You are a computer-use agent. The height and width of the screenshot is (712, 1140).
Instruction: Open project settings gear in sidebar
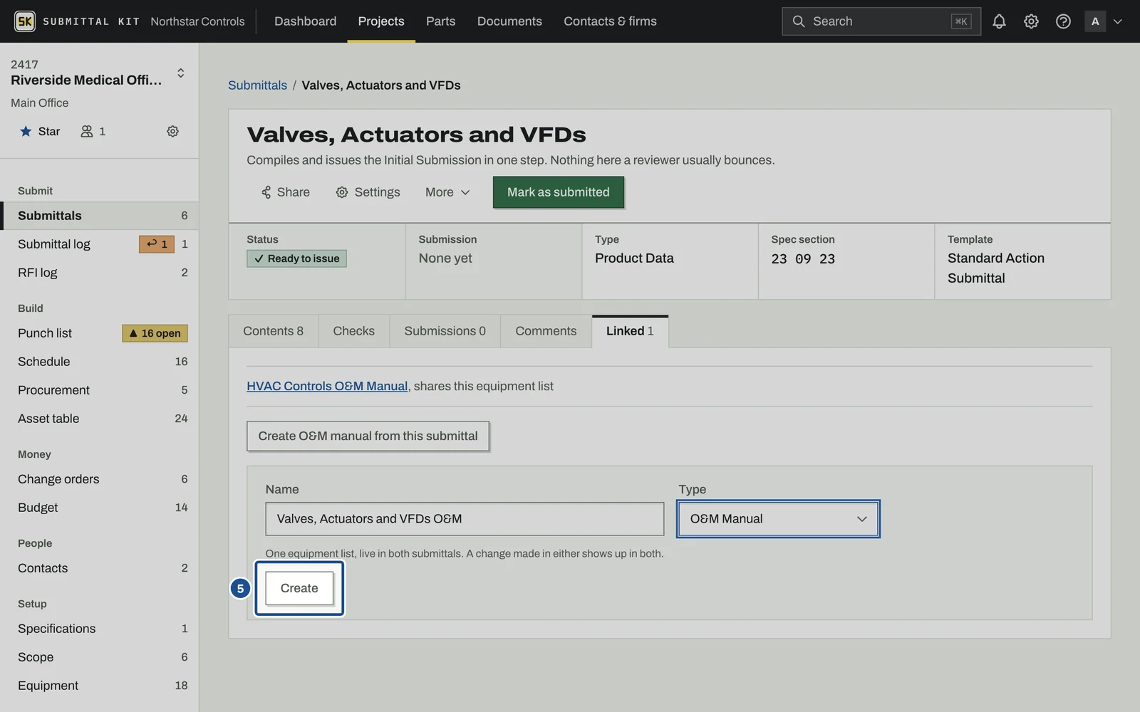tap(172, 131)
